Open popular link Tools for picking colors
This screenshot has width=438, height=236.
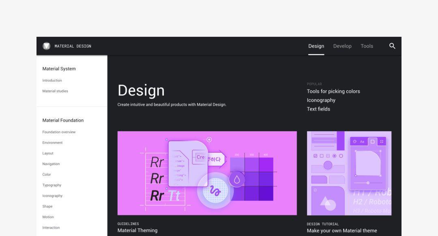333,91
